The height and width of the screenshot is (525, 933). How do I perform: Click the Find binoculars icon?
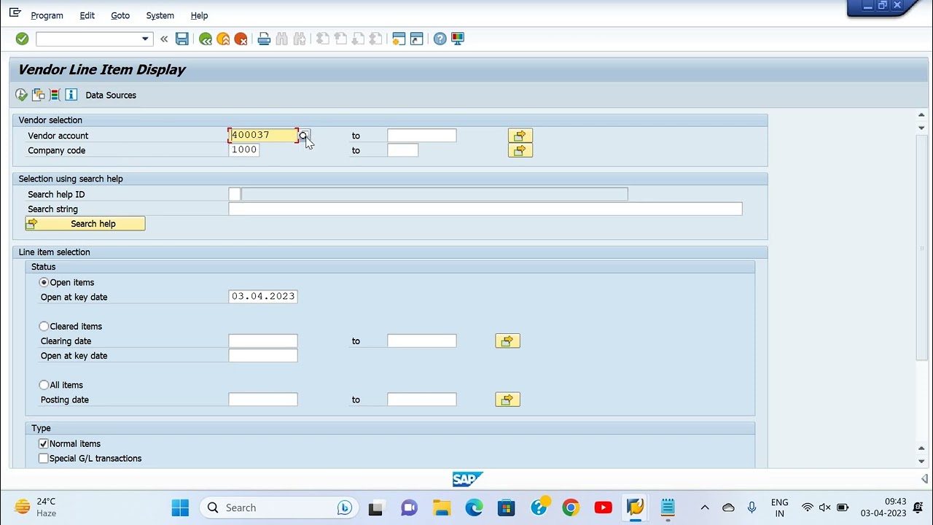pyautogui.click(x=282, y=39)
